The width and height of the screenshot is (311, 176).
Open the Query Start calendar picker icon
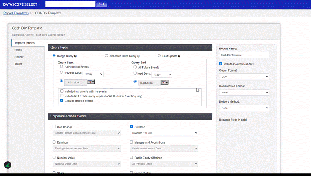91,82
